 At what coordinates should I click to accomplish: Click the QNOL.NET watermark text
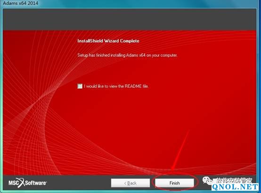[x=235, y=187]
